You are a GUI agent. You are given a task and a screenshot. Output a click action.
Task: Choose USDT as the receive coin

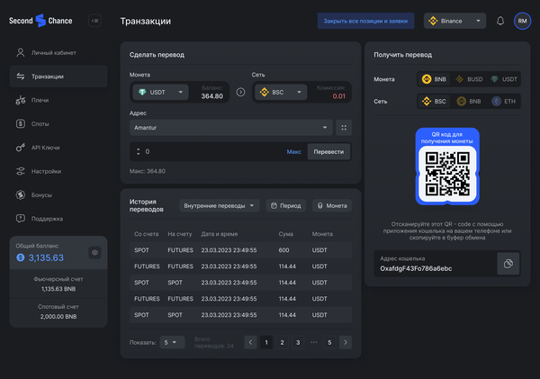coord(508,79)
